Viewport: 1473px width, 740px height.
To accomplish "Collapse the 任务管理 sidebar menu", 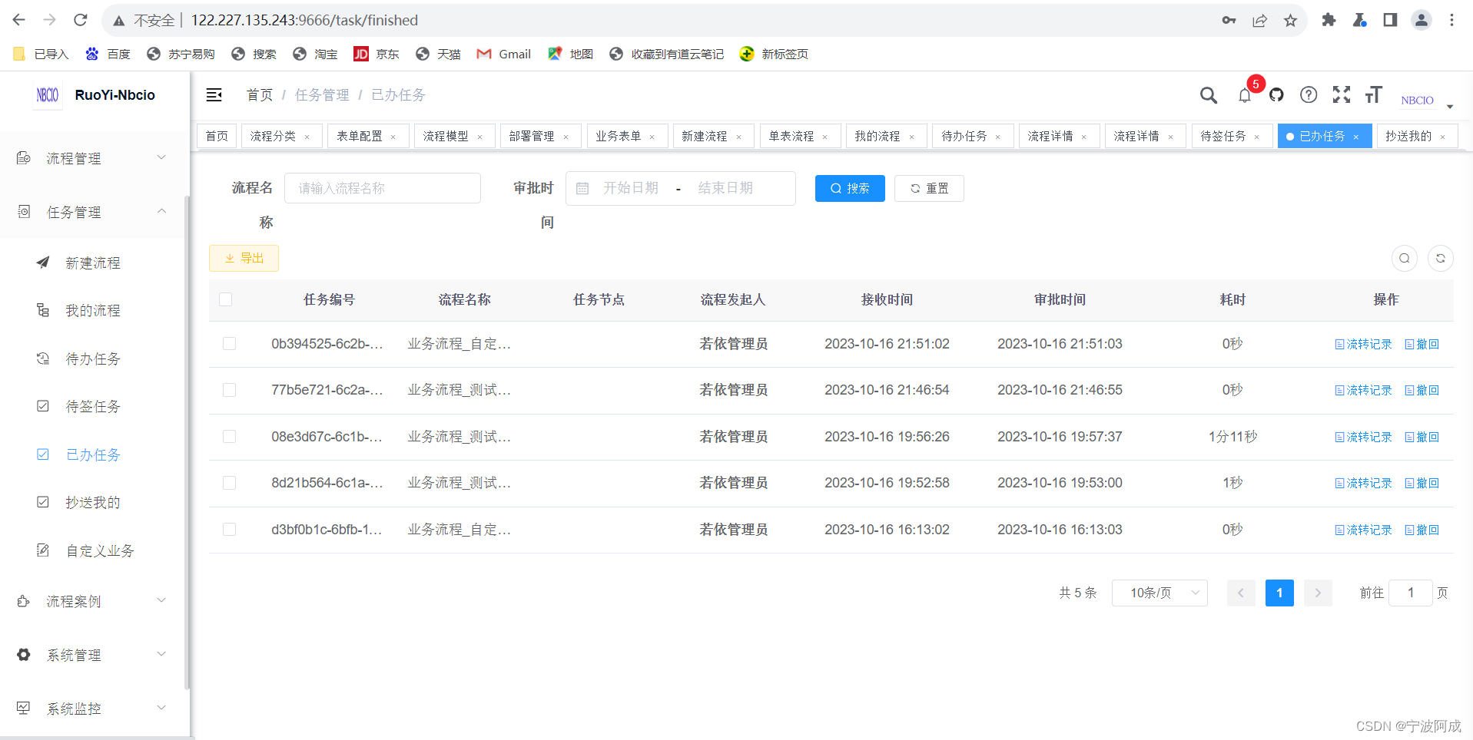I will coord(92,212).
